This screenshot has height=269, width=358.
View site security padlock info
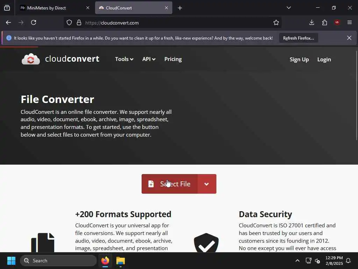tap(79, 22)
